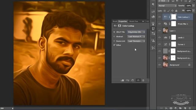Hide the Color Lookup 1 layer
This screenshot has height=110, width=196.
click(159, 17)
